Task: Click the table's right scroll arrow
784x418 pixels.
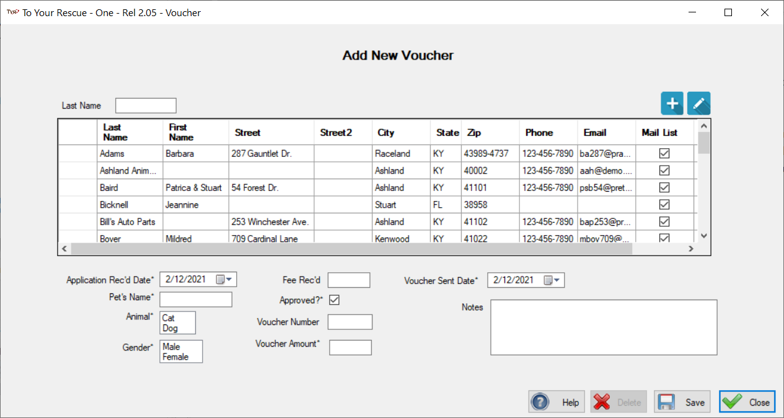Action: 691,249
